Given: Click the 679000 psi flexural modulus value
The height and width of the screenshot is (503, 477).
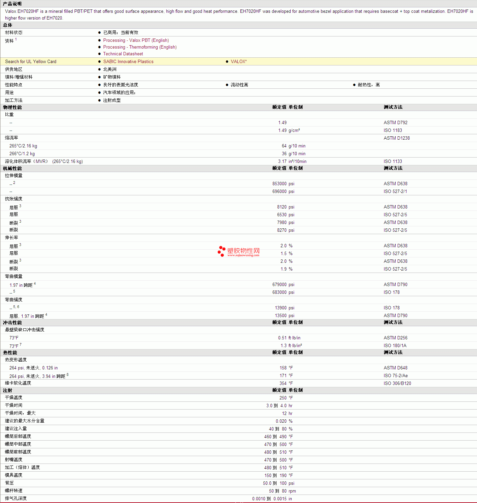Looking at the screenshot, I should click(x=283, y=284).
